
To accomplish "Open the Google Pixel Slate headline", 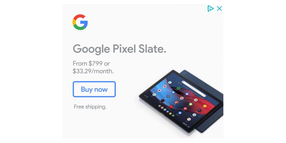I will tap(120, 49).
